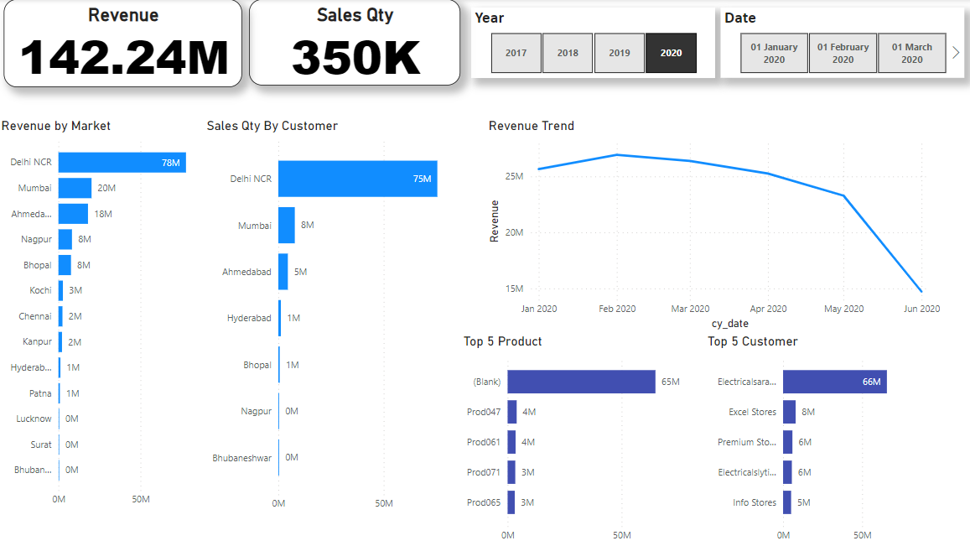Deselect the highlighted 2020 year filter
Image resolution: width=970 pixels, height=546 pixels.
(x=671, y=52)
